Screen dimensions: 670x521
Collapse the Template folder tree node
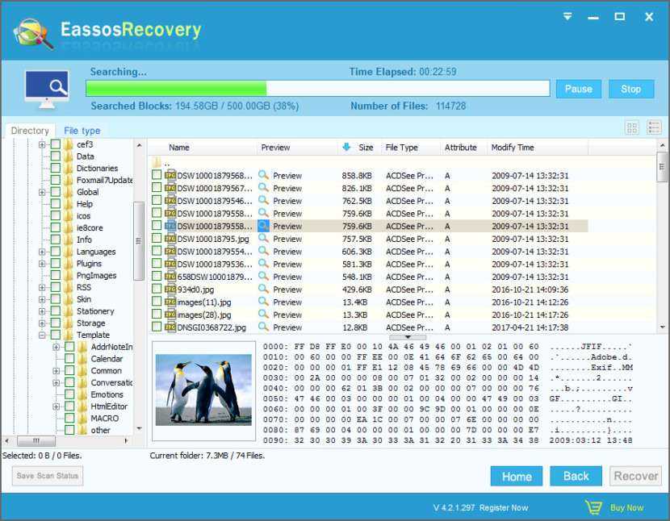pos(42,335)
